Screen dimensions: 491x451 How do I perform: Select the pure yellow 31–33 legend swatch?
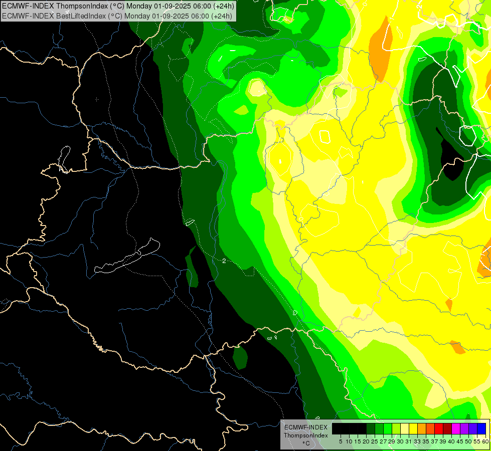pos(413,428)
